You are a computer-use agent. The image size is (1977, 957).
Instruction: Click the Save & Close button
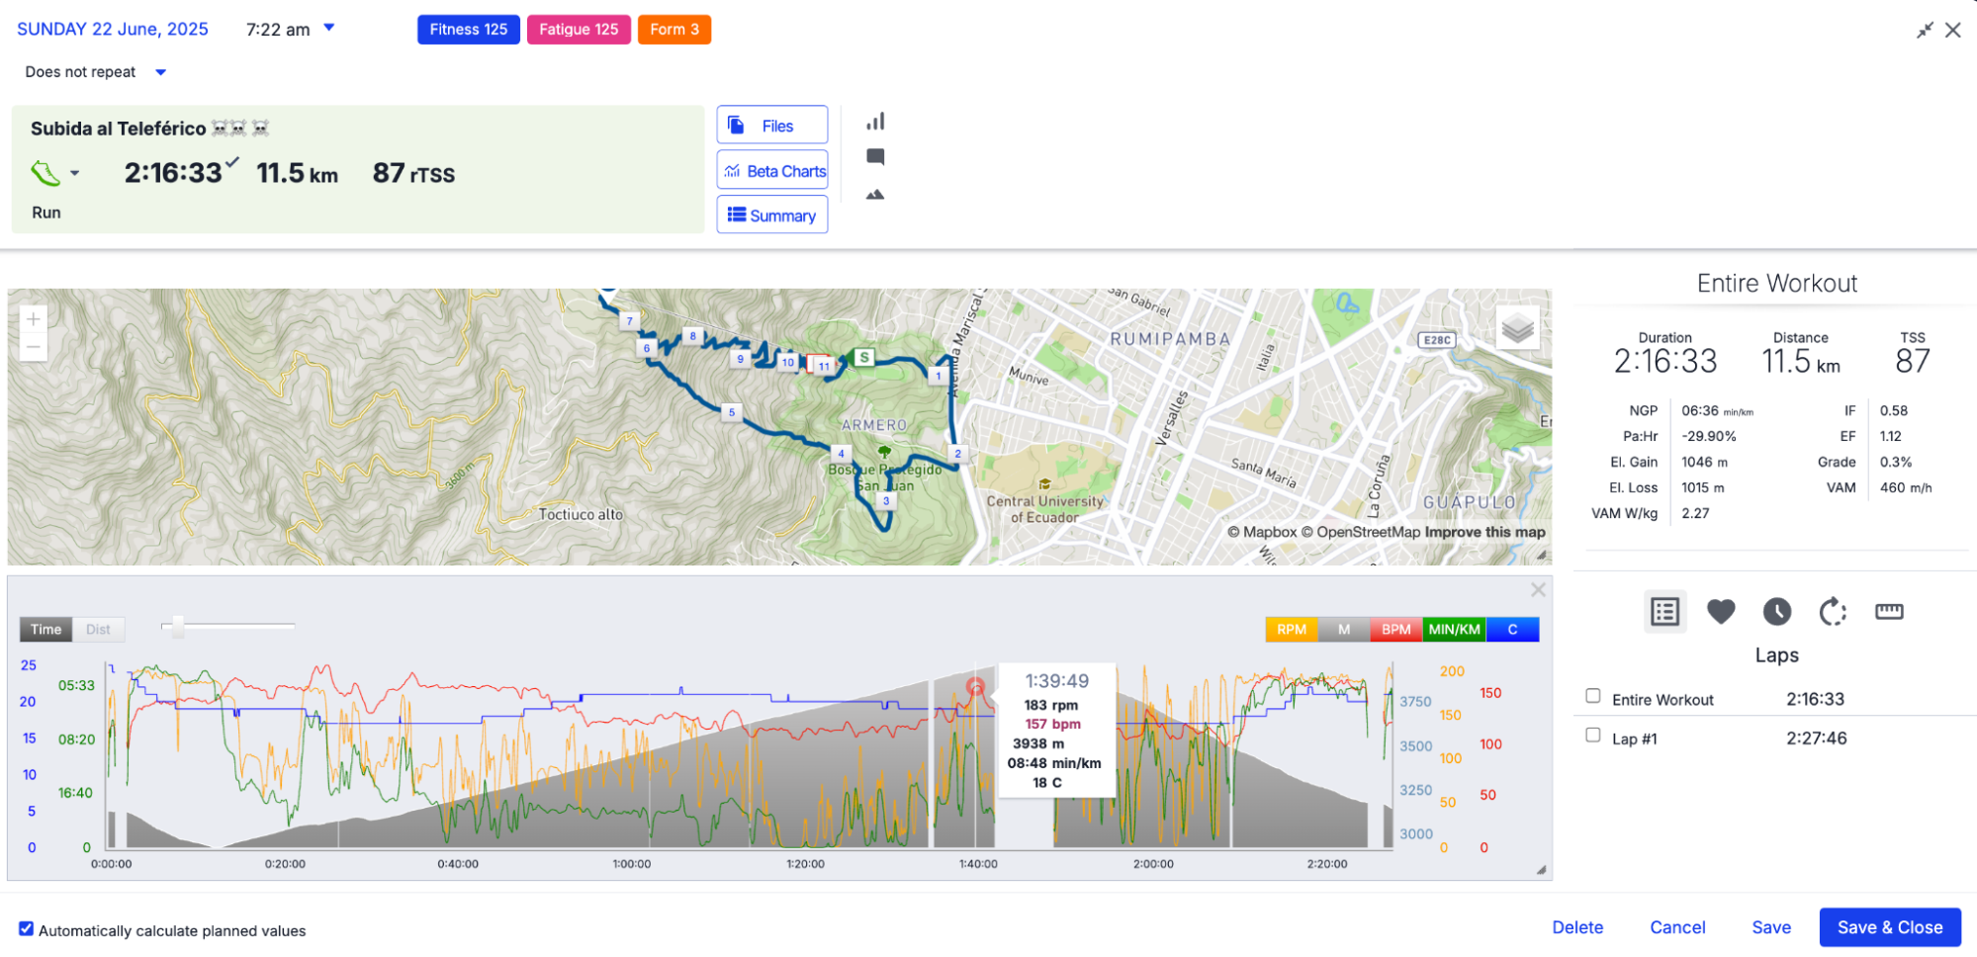pos(1889,927)
